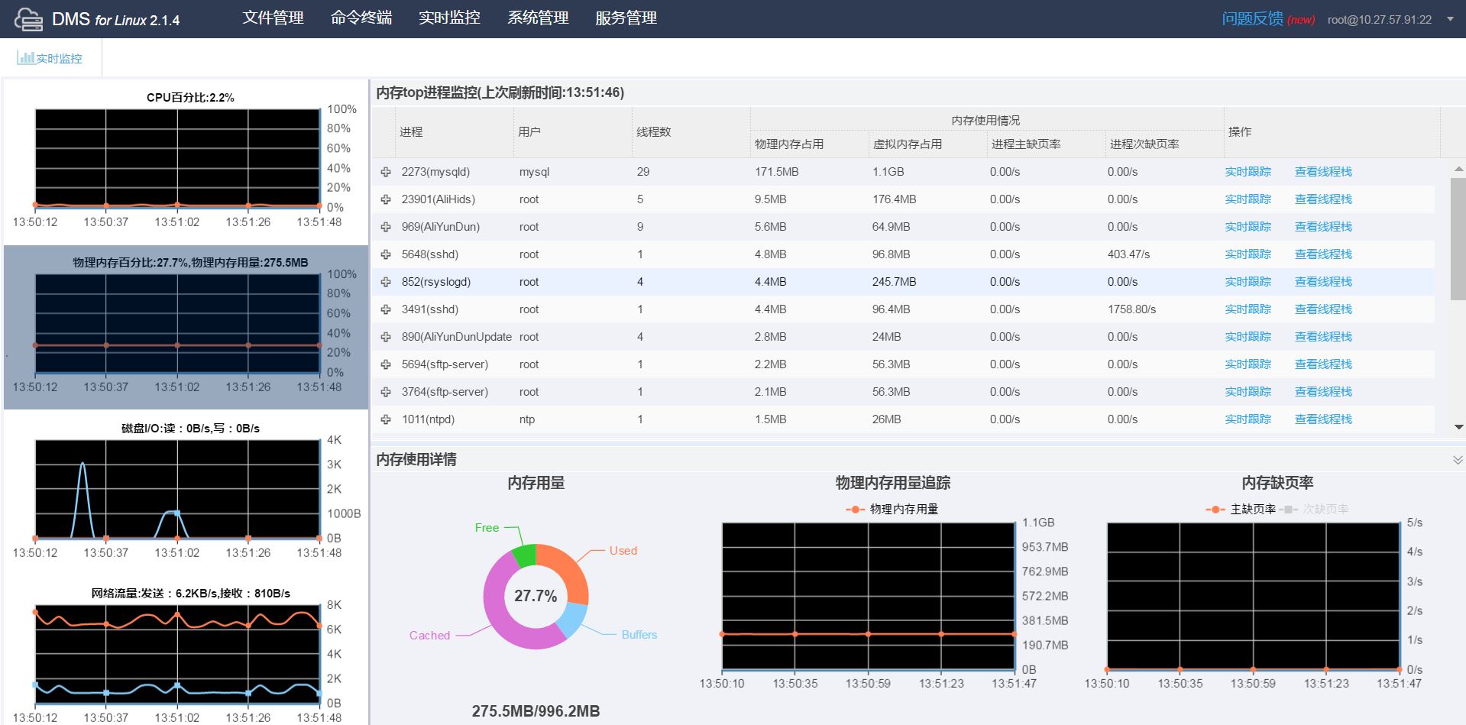Click 查看线程栈 for AliHids process
The height and width of the screenshot is (725, 1466).
pyautogui.click(x=1323, y=199)
